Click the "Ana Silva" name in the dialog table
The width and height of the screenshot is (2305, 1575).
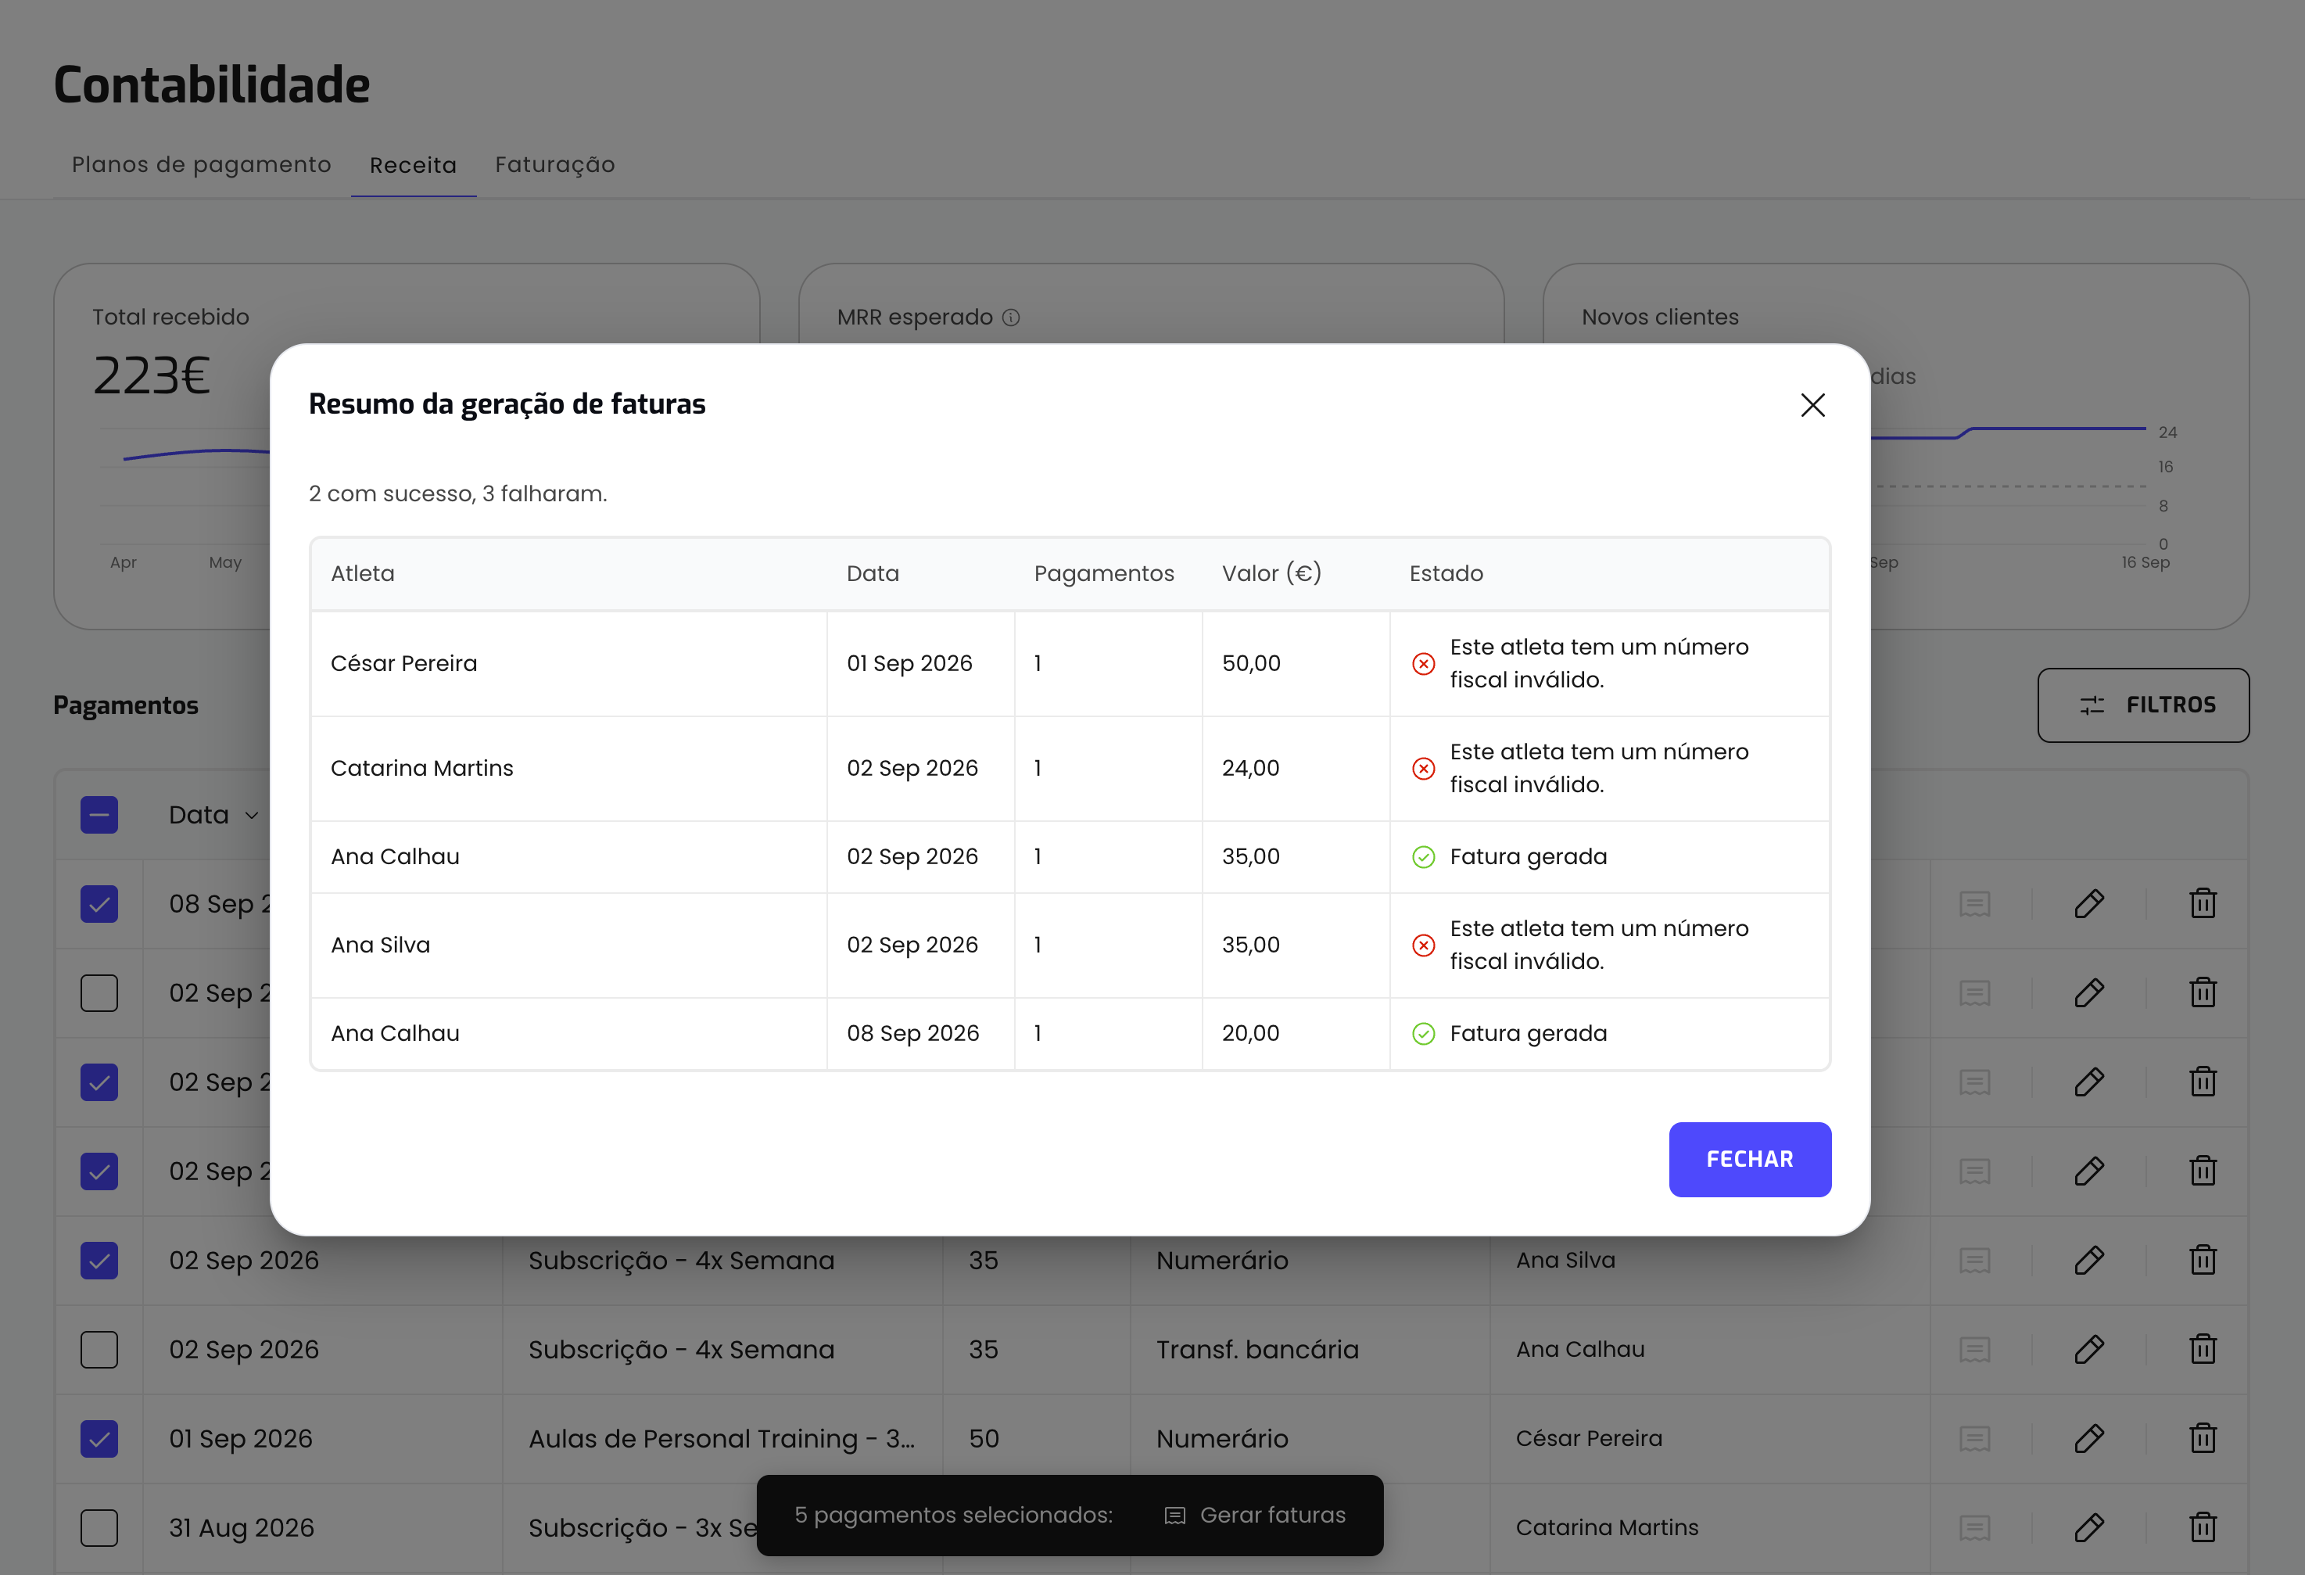380,945
